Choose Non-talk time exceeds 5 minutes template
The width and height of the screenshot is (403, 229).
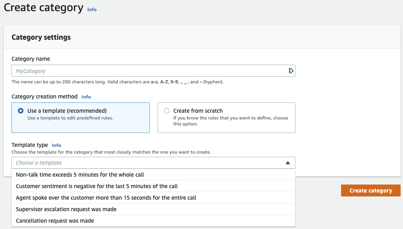click(x=80, y=175)
